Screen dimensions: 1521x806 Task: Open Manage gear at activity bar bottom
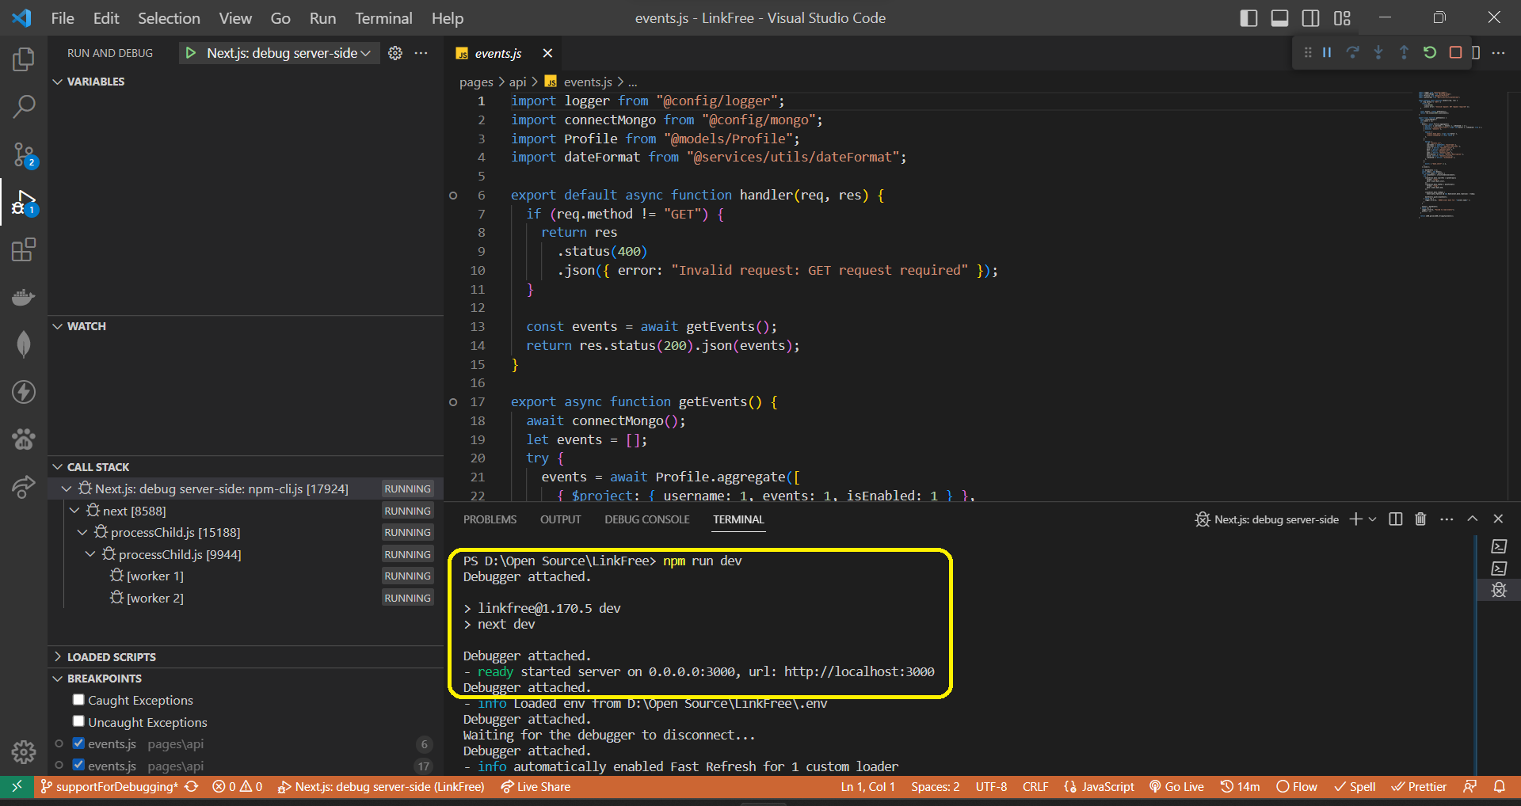pyautogui.click(x=24, y=751)
